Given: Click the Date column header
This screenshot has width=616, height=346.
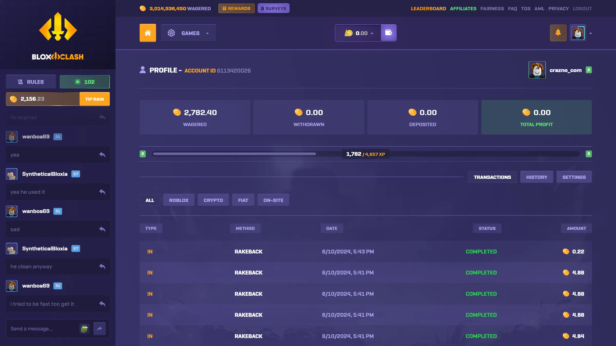Looking at the screenshot, I should coord(332,228).
